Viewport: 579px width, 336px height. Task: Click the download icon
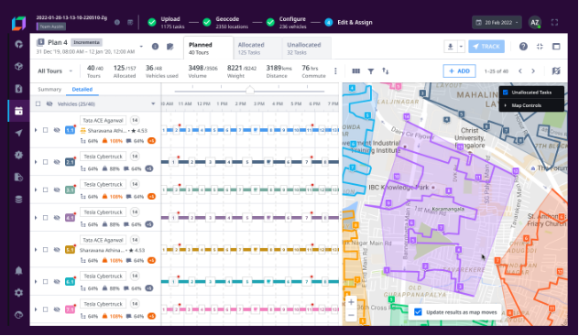451,47
